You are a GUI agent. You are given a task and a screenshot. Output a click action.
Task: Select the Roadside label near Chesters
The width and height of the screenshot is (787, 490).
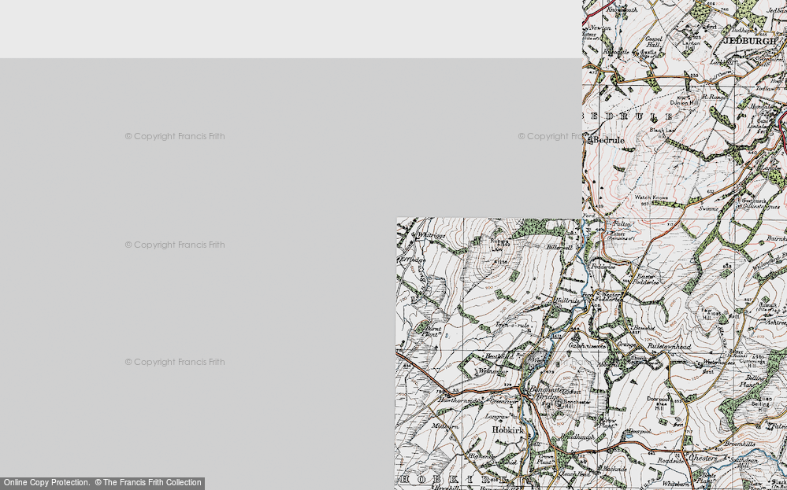[x=669, y=461]
